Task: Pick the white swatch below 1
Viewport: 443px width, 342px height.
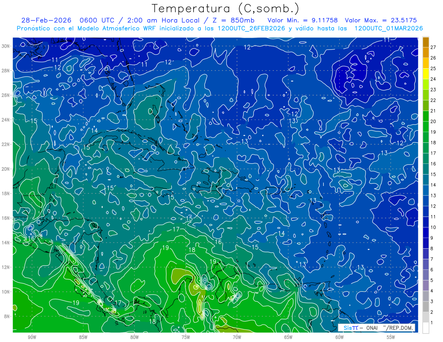Action: point(426,328)
